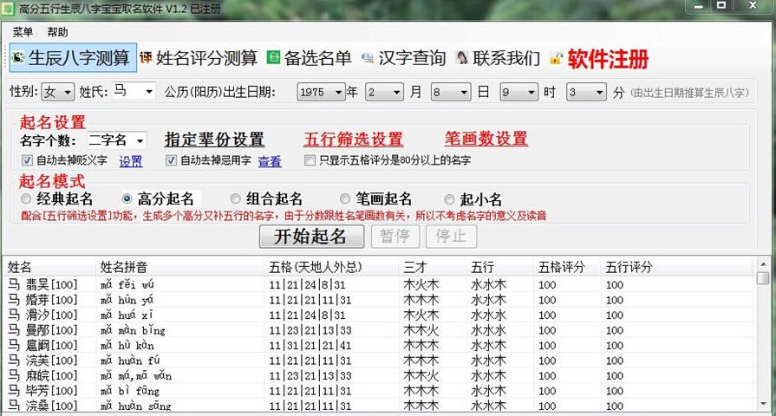Select the row with pinyin mǎ fěi wú
The height and width of the screenshot is (416, 776).
379,284
